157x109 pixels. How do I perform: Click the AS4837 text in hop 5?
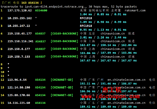[40, 41]
